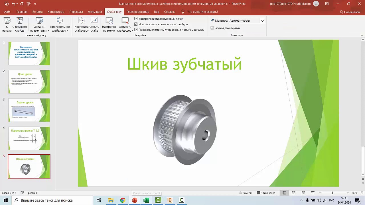This screenshot has height=205, width=365.
Task: Click zoom in plus button
Action: (348, 193)
